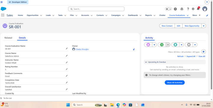Open the Notifications bell
Screen dimensions: 213x108
click(x=198, y=9)
